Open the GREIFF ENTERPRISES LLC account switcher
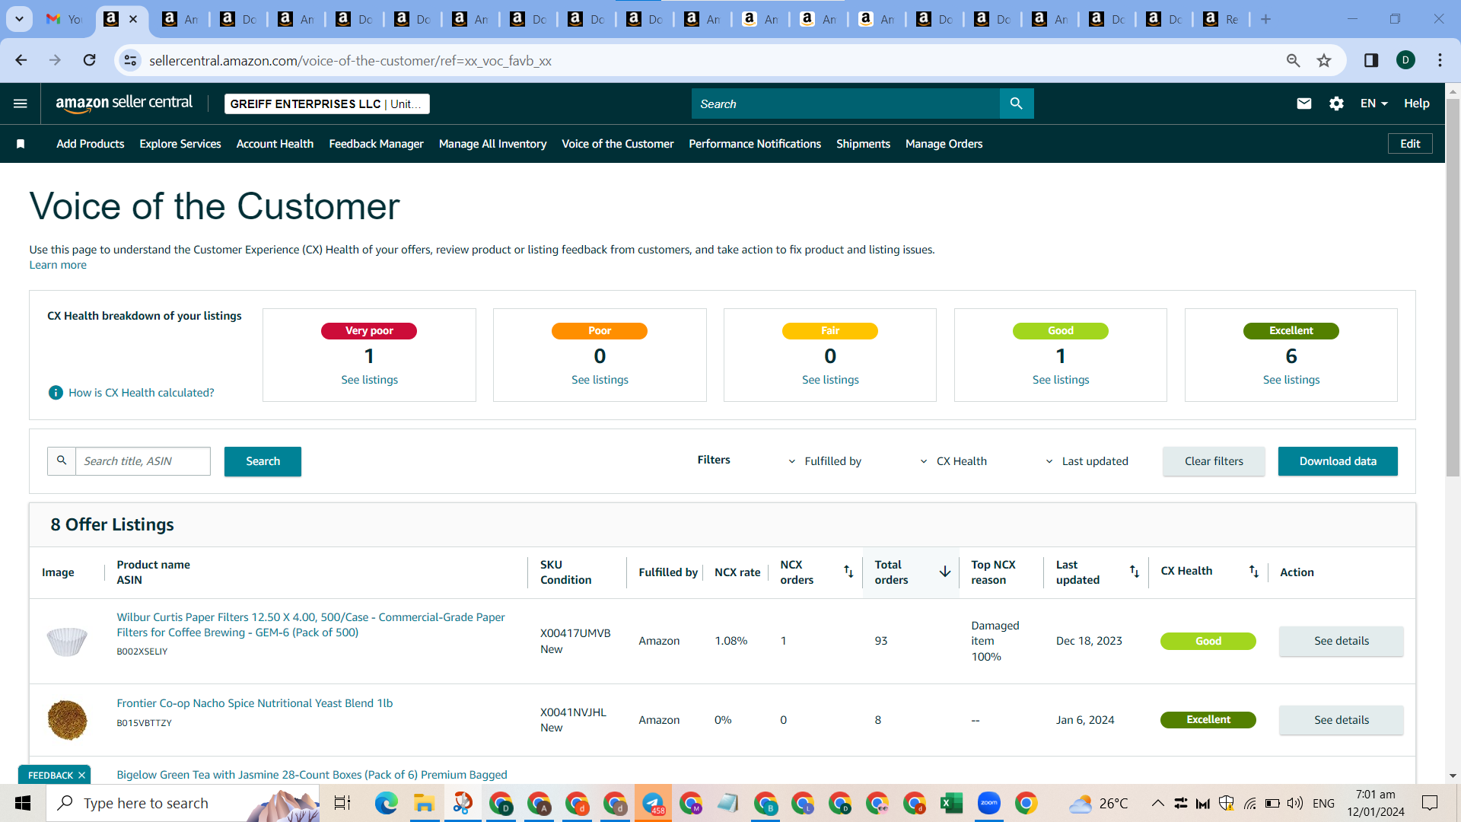The image size is (1461, 822). [x=326, y=104]
